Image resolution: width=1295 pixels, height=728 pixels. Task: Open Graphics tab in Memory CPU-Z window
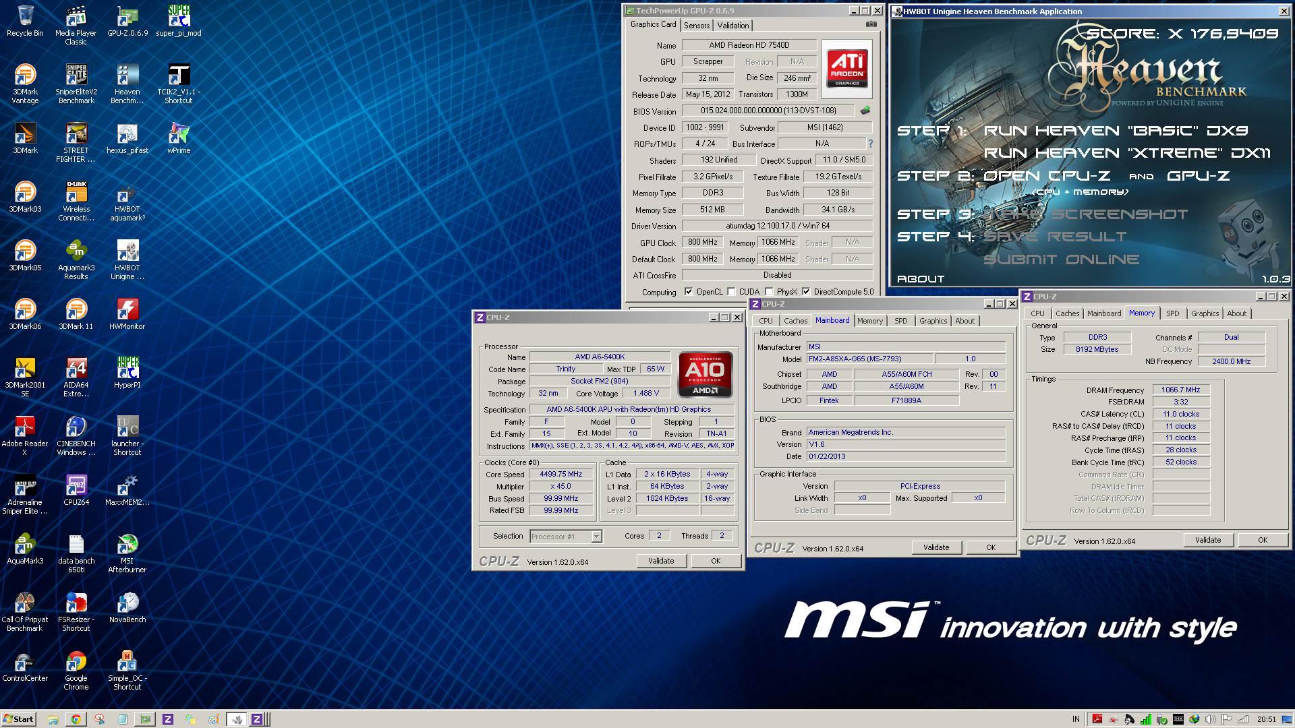[1205, 313]
